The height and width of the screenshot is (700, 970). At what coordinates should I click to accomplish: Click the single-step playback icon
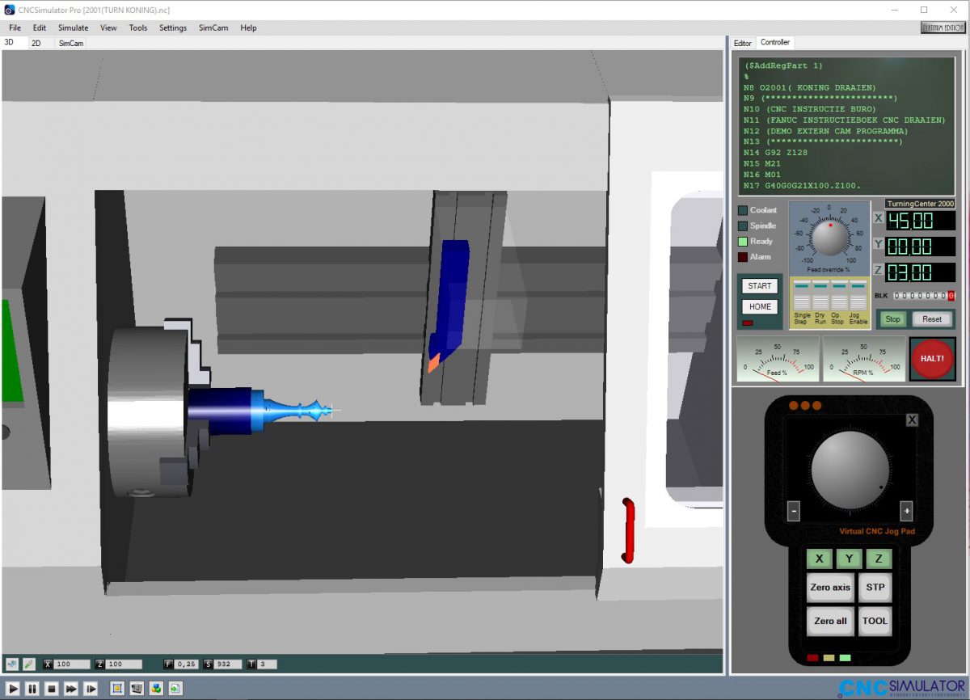pos(91,688)
